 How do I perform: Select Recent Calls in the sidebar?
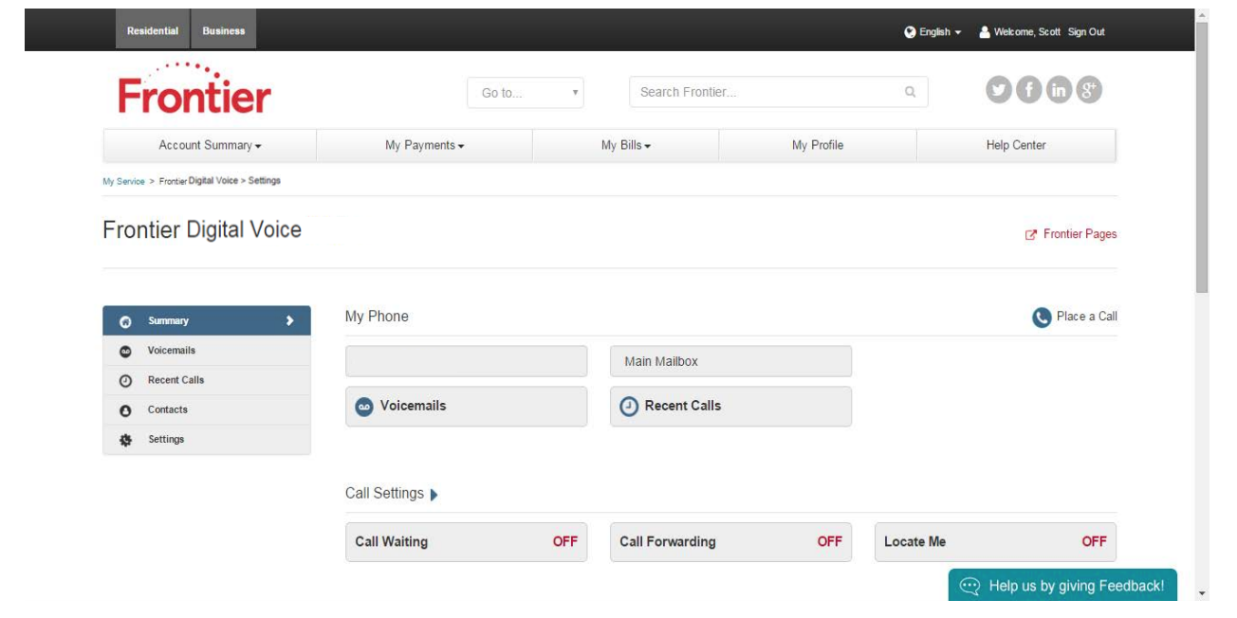(x=207, y=381)
